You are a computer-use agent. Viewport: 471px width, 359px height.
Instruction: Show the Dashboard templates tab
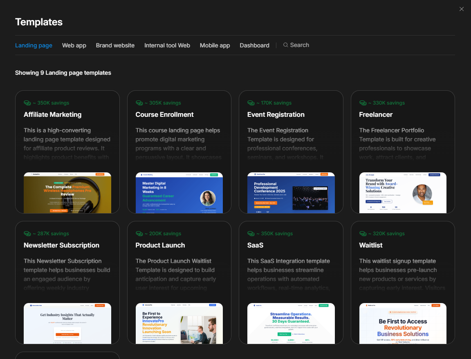(x=254, y=45)
